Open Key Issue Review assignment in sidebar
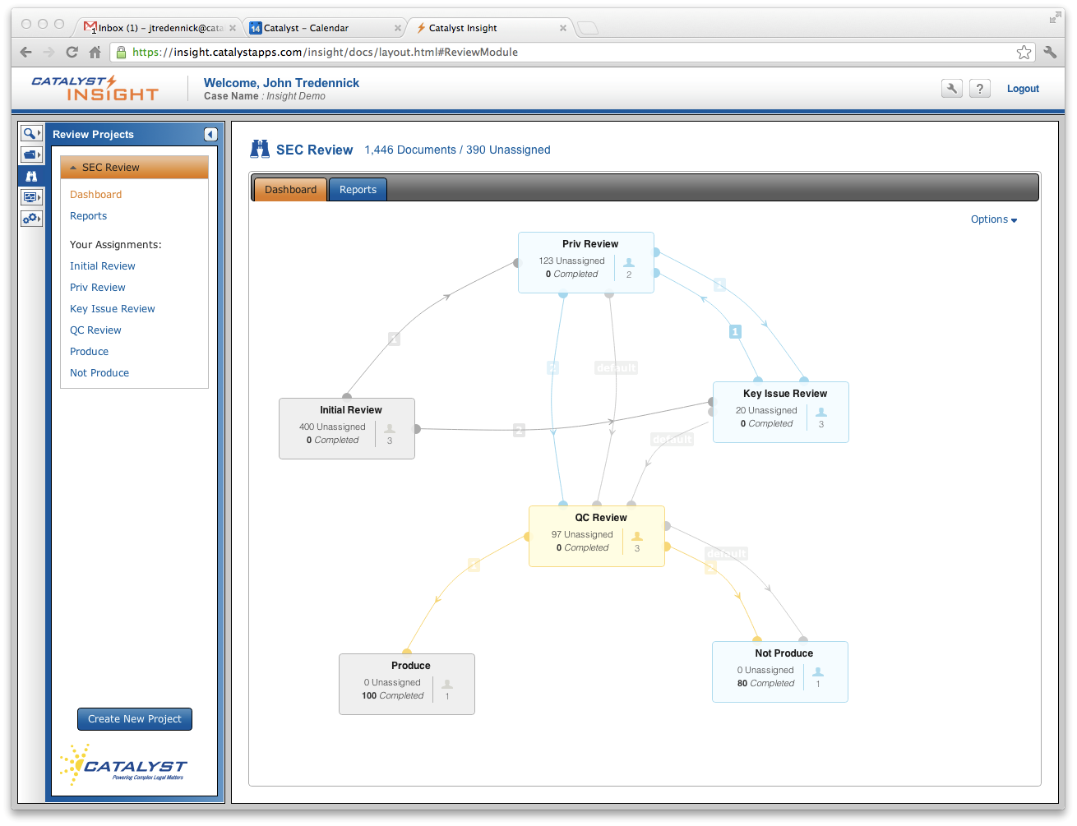Viewport: 1077px width, 826px height. (112, 309)
